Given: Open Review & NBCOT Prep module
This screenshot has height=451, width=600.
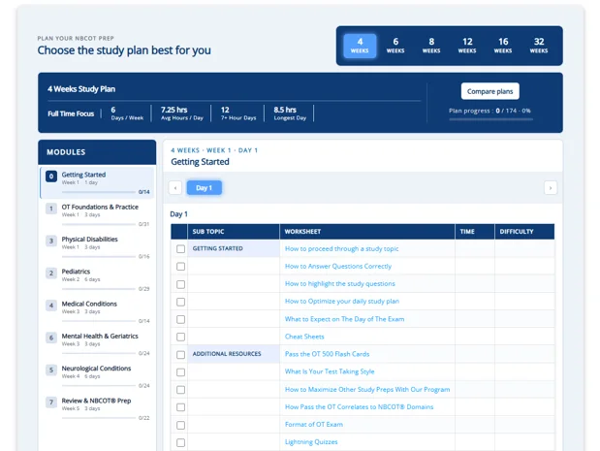Looking at the screenshot, I should [97, 408].
